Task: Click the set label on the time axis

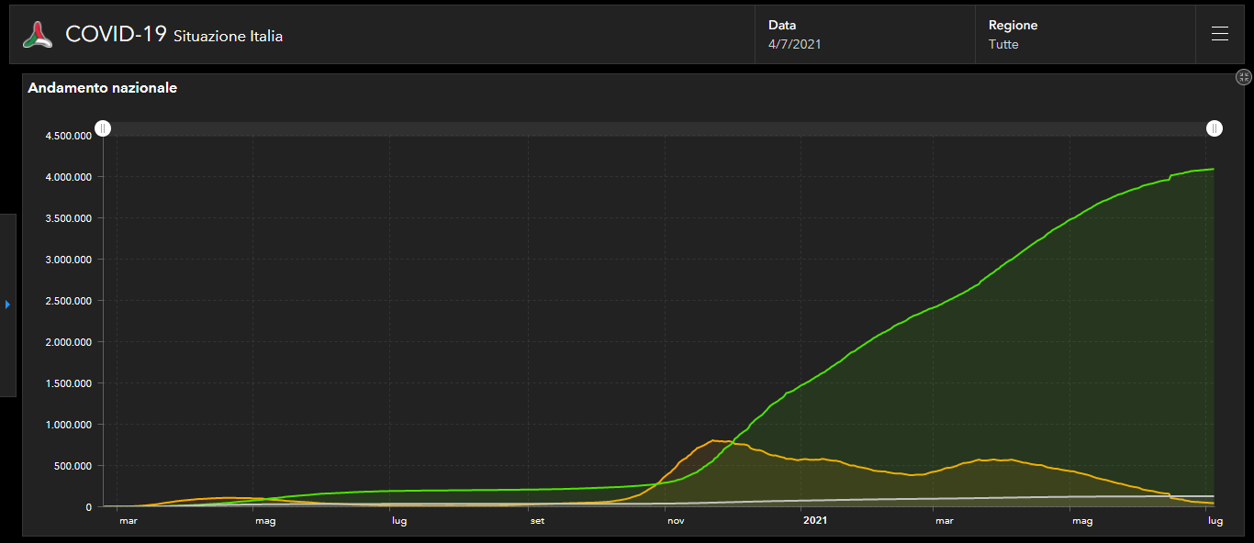Action: coord(537,521)
